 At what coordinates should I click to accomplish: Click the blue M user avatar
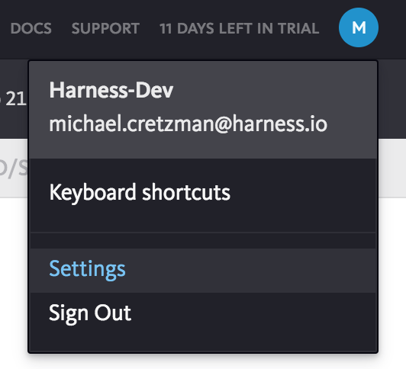click(359, 27)
